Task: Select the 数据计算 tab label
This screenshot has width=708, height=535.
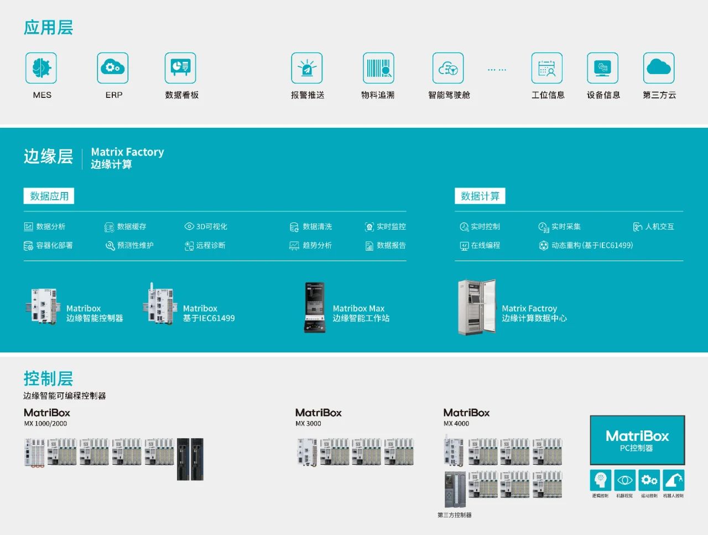Action: click(480, 196)
